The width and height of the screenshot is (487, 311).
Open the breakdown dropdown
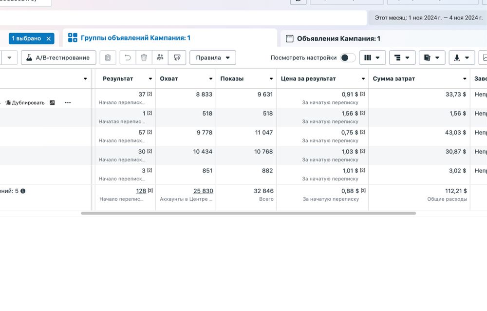[402, 58]
